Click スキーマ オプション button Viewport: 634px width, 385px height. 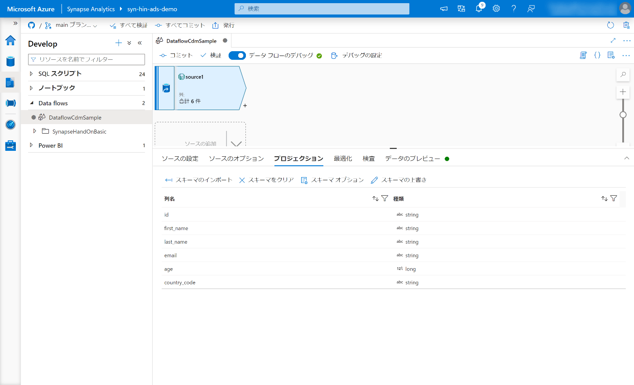[332, 180]
